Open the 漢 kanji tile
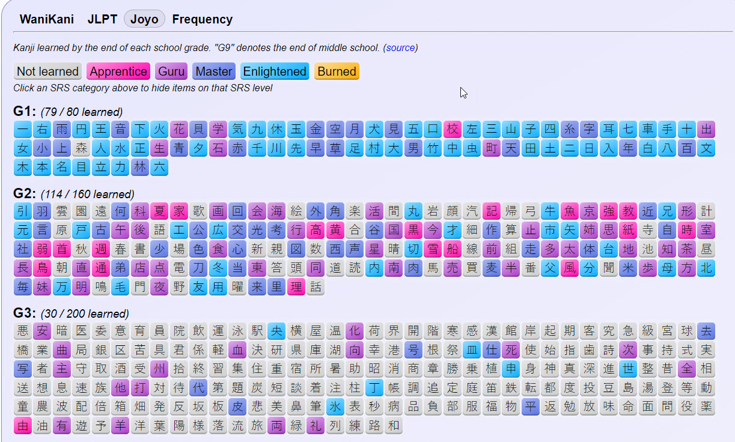The image size is (735, 442). tap(492, 331)
